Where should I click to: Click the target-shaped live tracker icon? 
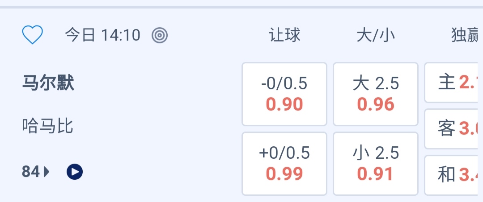click(160, 35)
